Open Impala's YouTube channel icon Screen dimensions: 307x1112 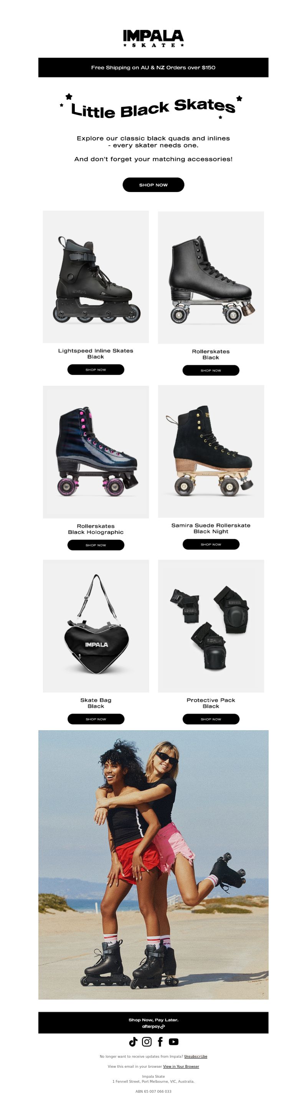click(173, 1042)
